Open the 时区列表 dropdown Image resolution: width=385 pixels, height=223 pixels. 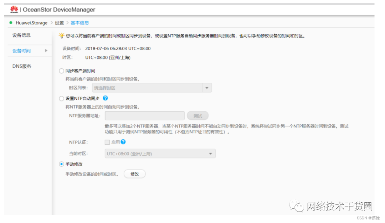click(x=206, y=88)
